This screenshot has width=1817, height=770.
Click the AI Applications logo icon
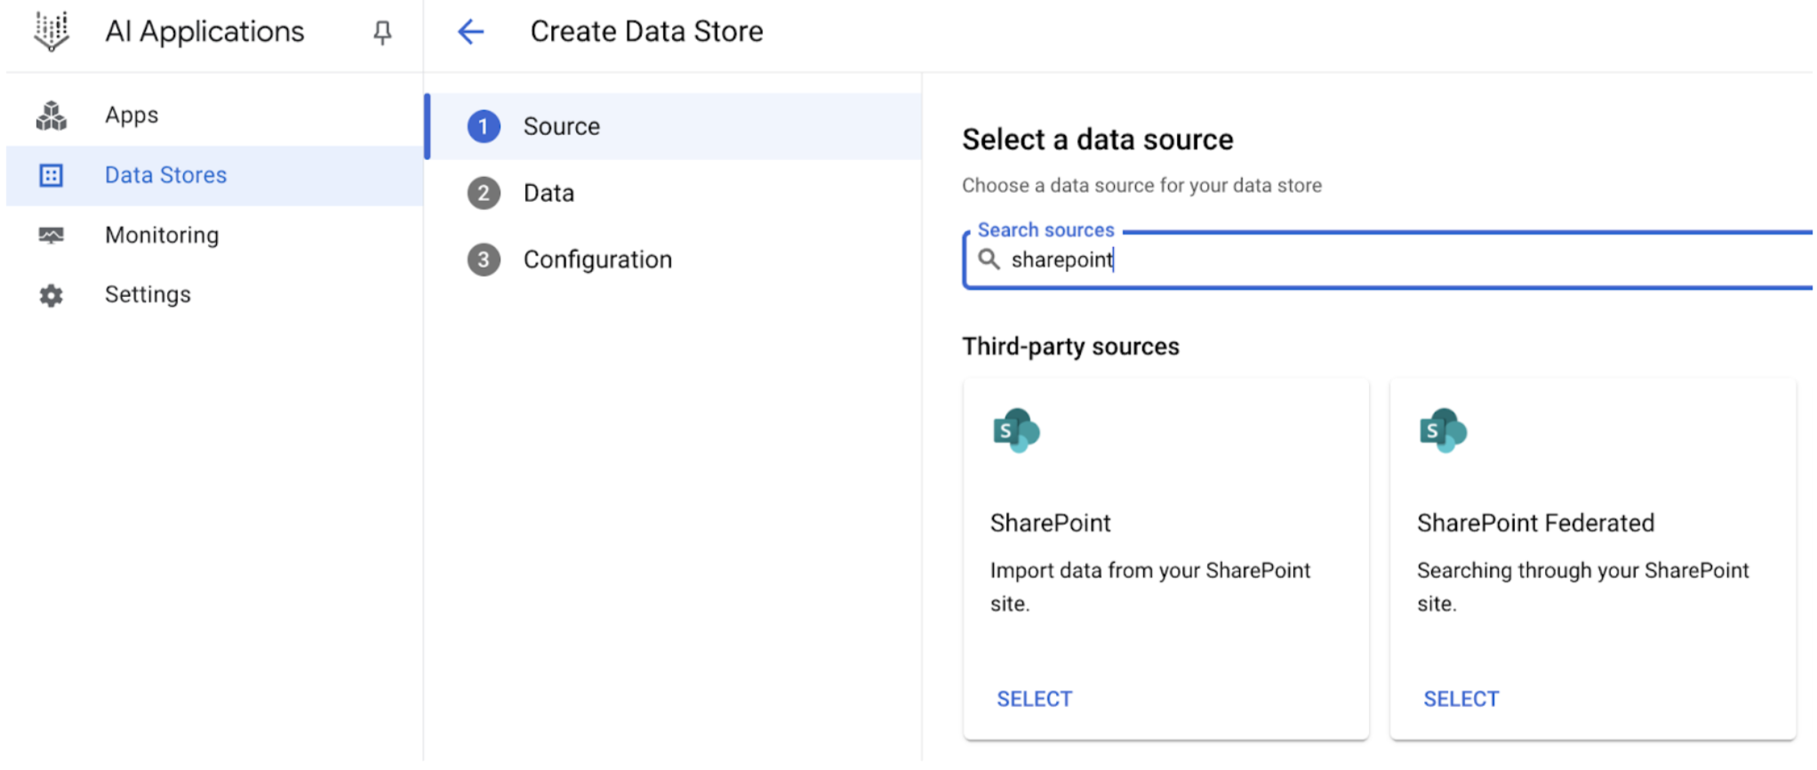(x=52, y=32)
